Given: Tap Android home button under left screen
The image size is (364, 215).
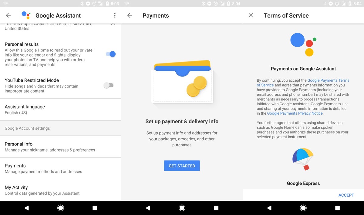Looking at the screenshot, I should pos(61,208).
